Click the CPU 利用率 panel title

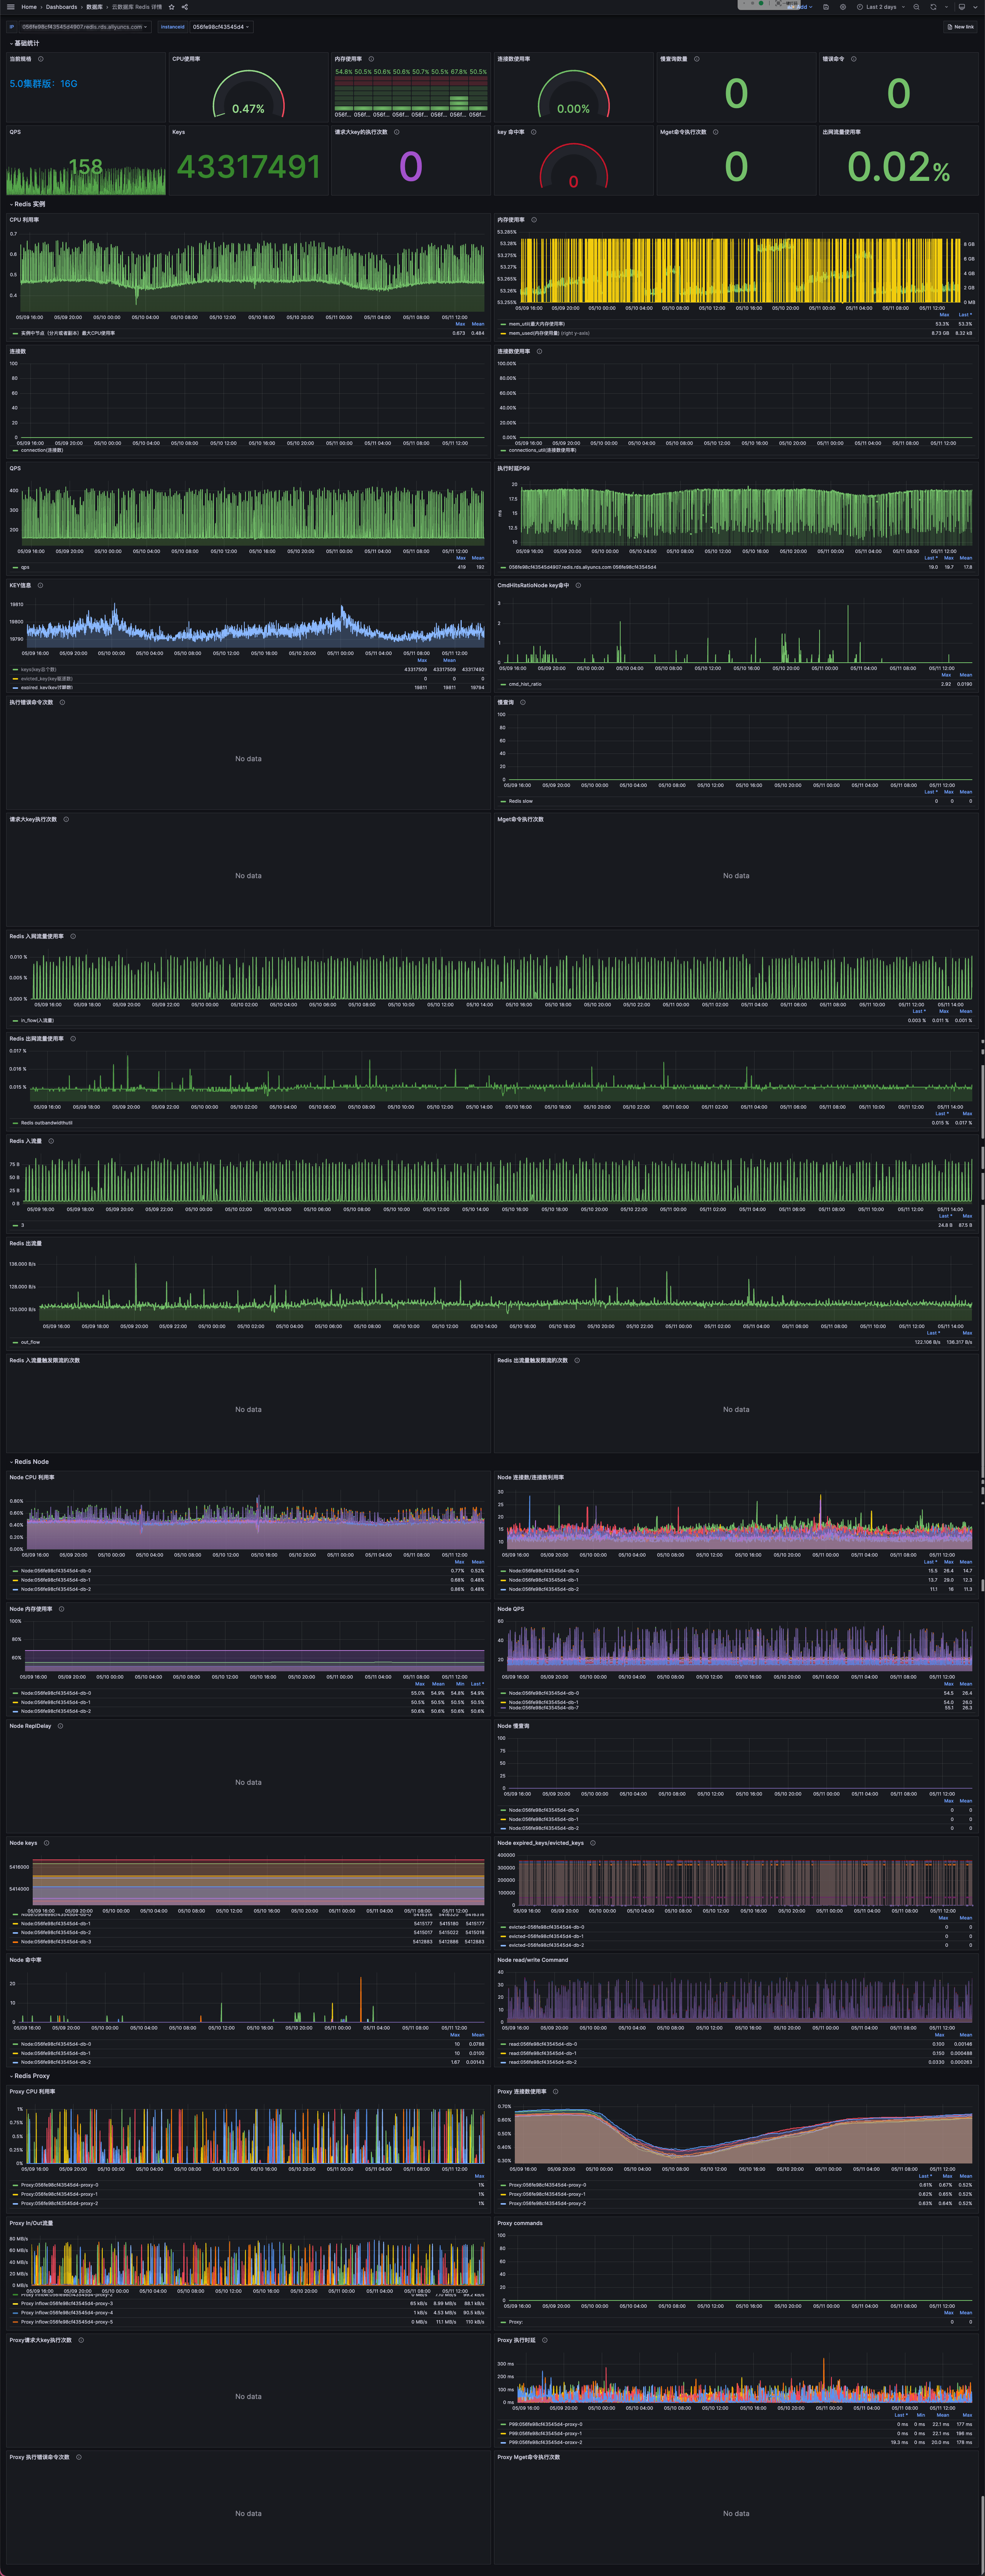(x=24, y=220)
